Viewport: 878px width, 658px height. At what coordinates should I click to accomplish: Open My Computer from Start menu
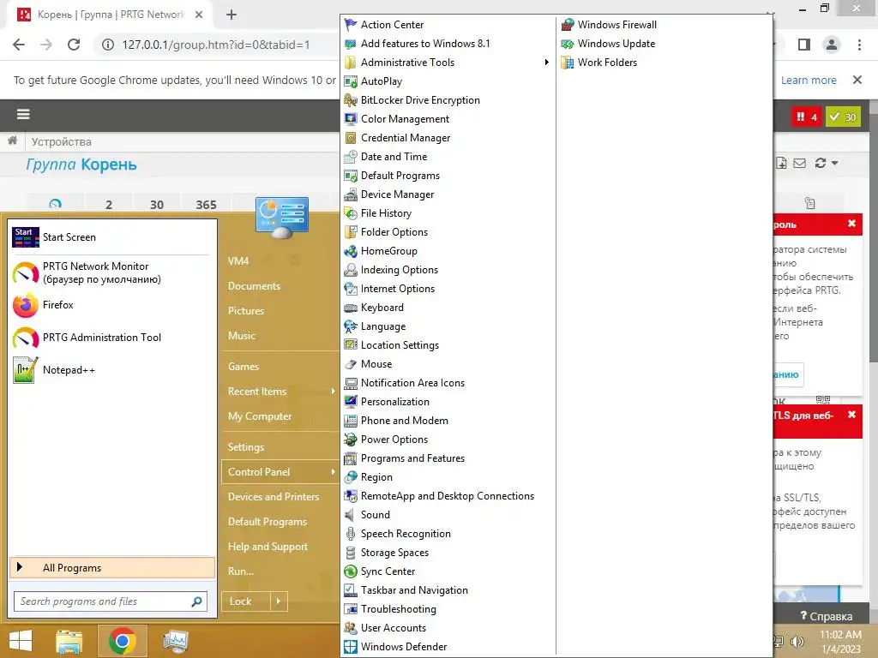click(x=260, y=416)
